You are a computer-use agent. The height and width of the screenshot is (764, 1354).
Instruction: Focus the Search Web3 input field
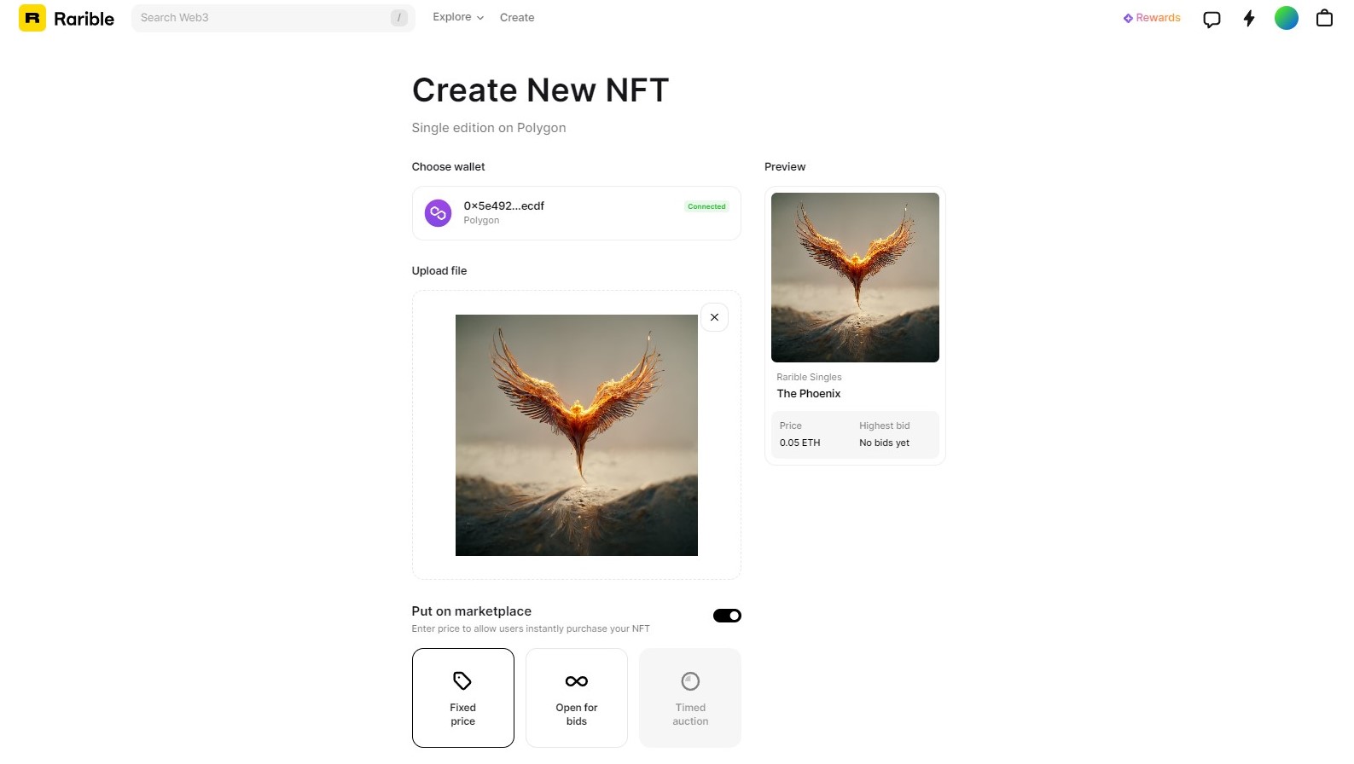273,18
